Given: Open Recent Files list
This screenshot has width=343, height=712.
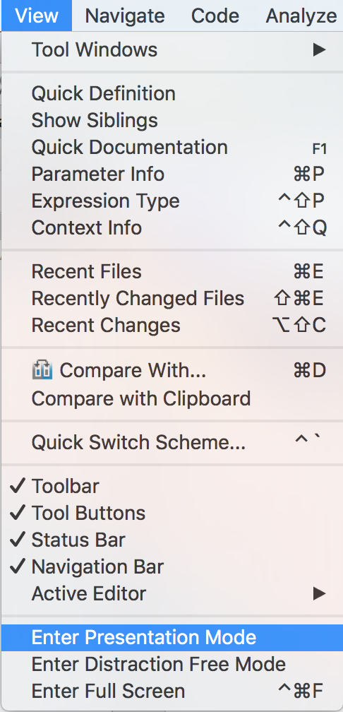Looking at the screenshot, I should pyautogui.click(x=171, y=271).
